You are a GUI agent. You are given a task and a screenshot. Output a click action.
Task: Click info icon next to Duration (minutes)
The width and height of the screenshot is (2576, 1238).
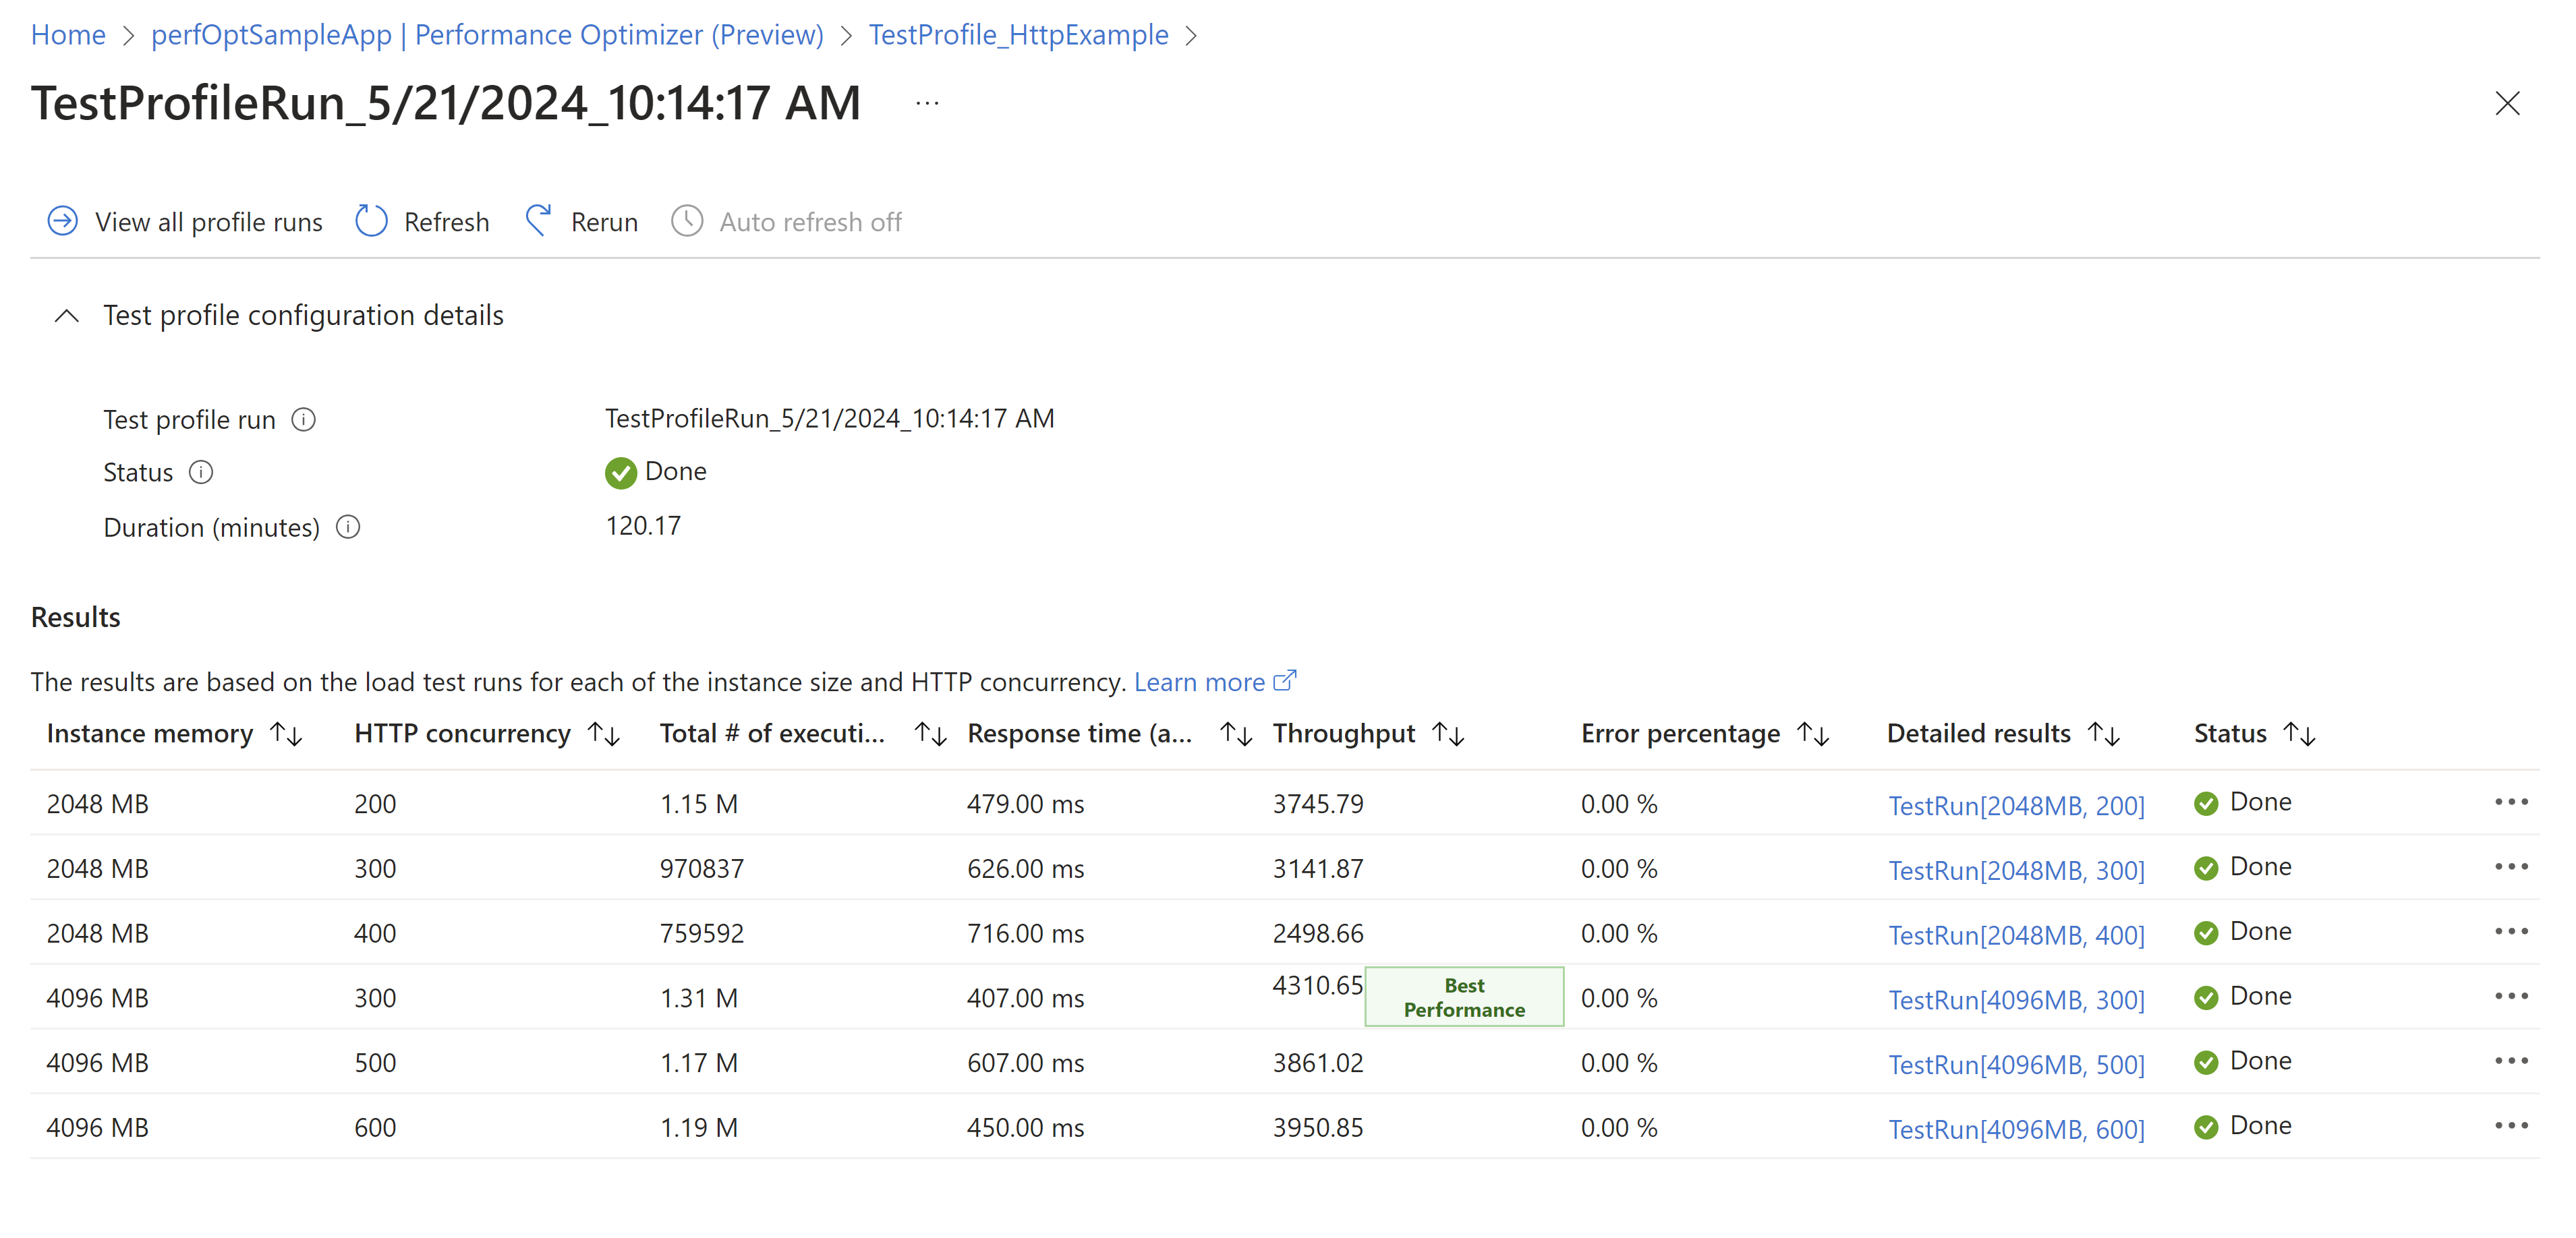(348, 527)
